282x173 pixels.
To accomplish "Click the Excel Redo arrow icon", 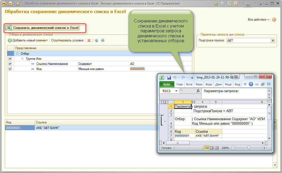I will [183, 78].
